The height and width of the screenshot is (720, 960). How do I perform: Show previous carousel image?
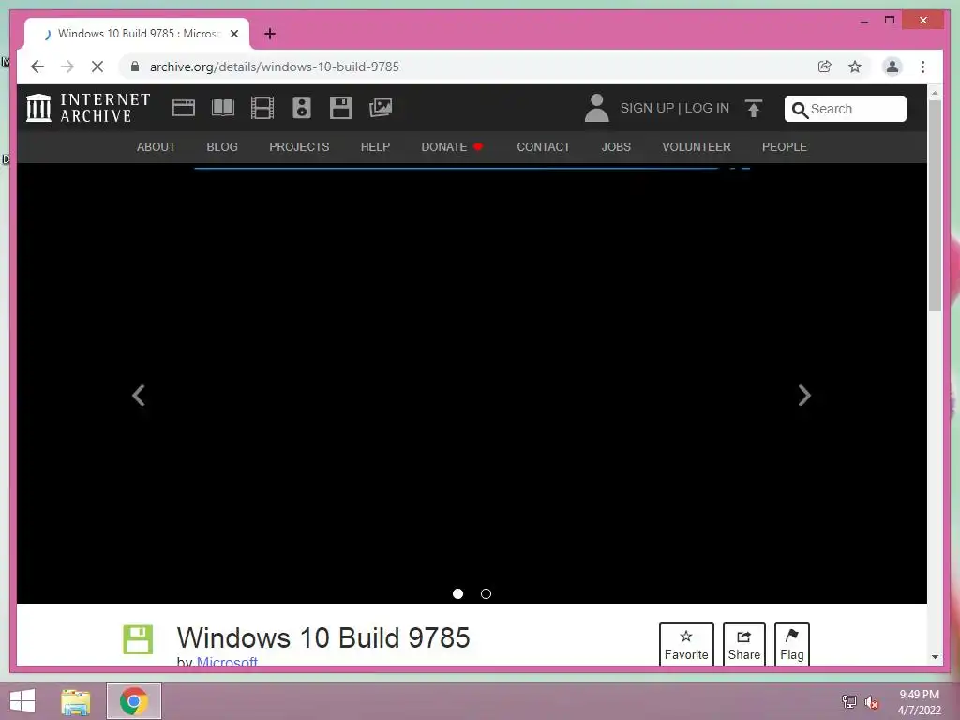coord(139,396)
